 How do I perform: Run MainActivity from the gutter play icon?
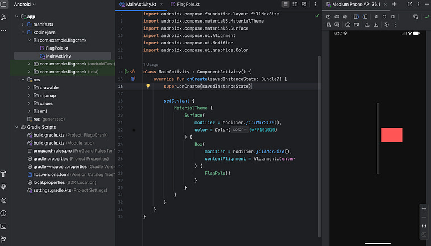pos(127,72)
